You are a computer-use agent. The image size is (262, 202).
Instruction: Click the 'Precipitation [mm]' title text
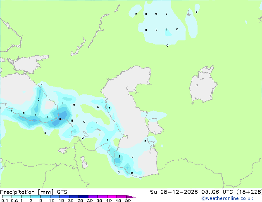[x=27, y=192]
